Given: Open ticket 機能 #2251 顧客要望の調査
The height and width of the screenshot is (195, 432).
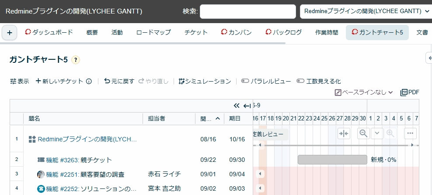Looking at the screenshot, I should point(85,174).
